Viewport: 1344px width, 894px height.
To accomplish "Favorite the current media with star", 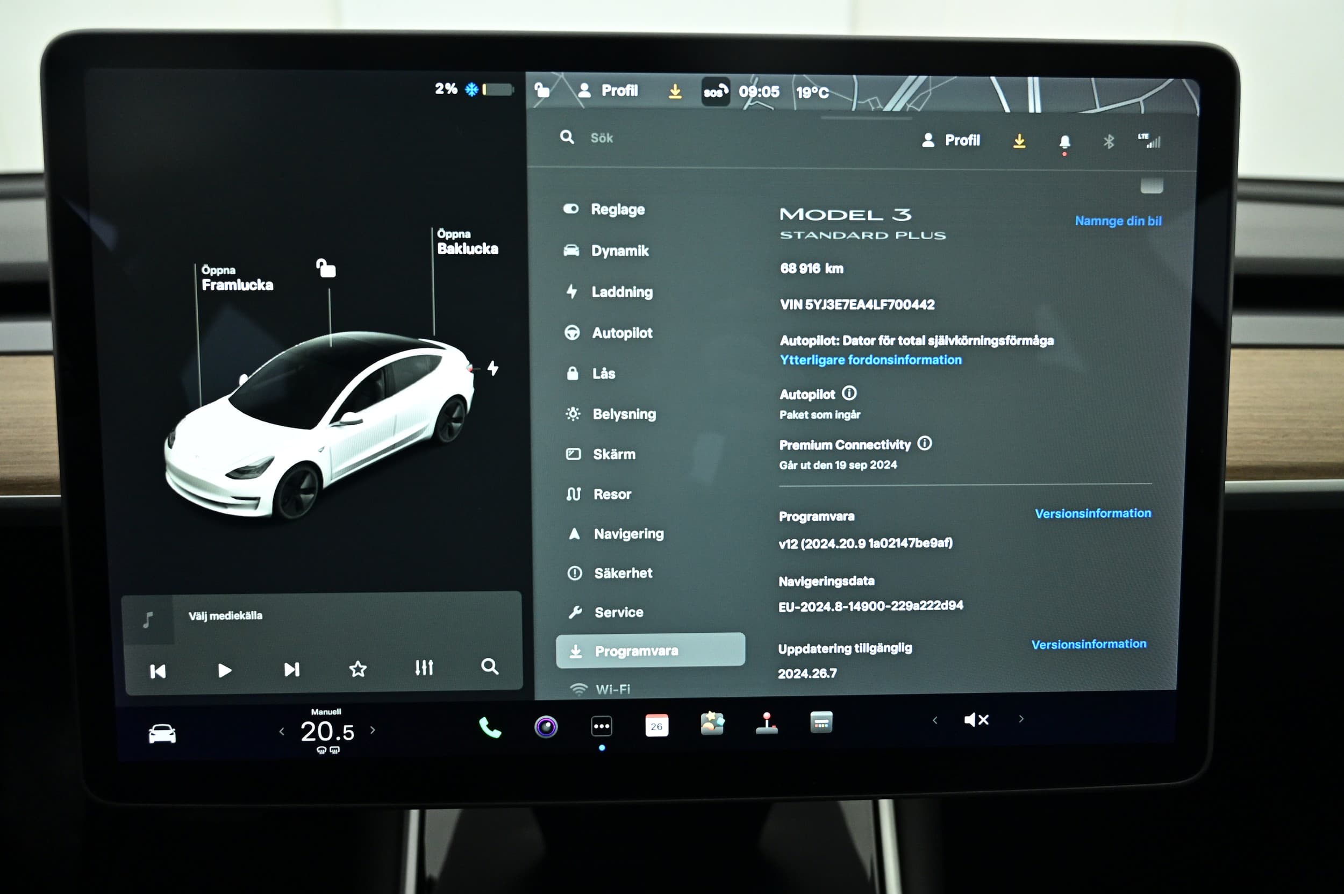I will [358, 669].
